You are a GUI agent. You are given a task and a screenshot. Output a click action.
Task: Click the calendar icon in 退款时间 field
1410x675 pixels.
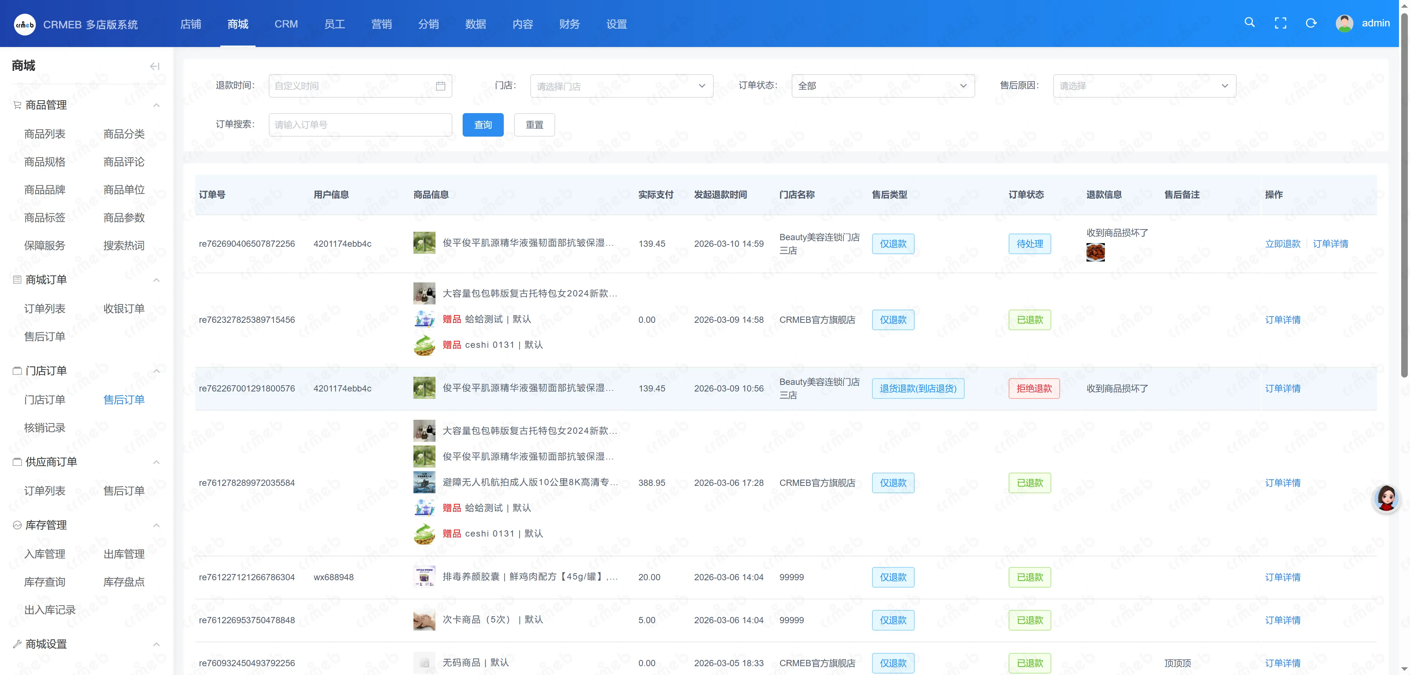pyautogui.click(x=440, y=86)
